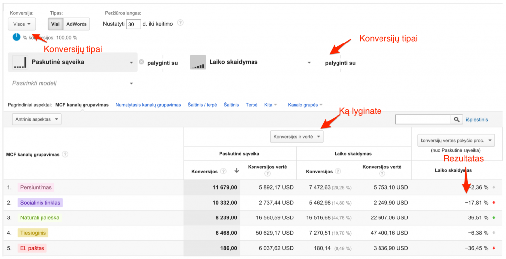506x259 pixels.
Task: Click the Laiko skaidymas model chart icon
Action: [x=198, y=62]
